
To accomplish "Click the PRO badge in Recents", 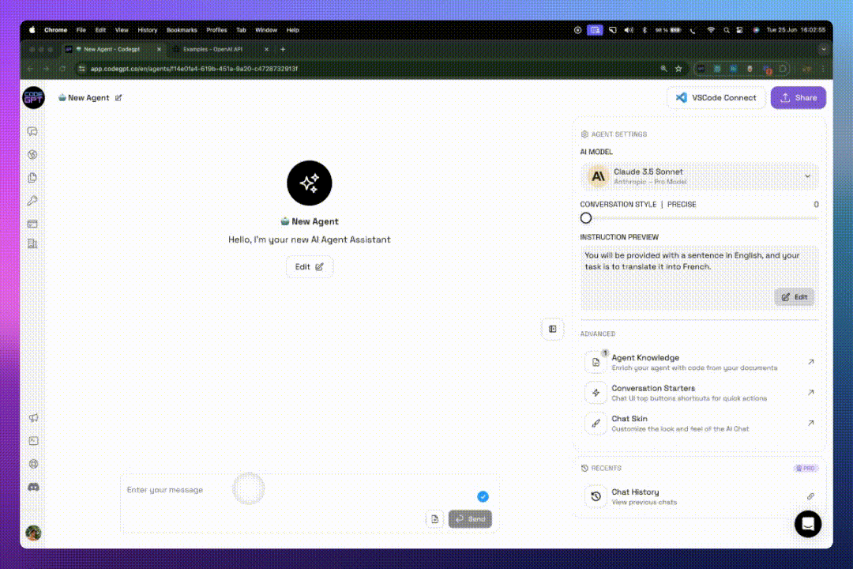I will click(806, 469).
